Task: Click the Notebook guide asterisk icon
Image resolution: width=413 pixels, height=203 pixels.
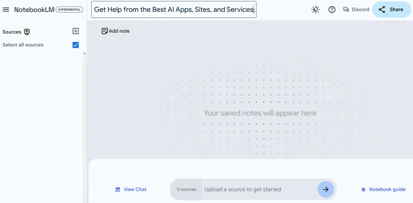Action: click(363, 189)
